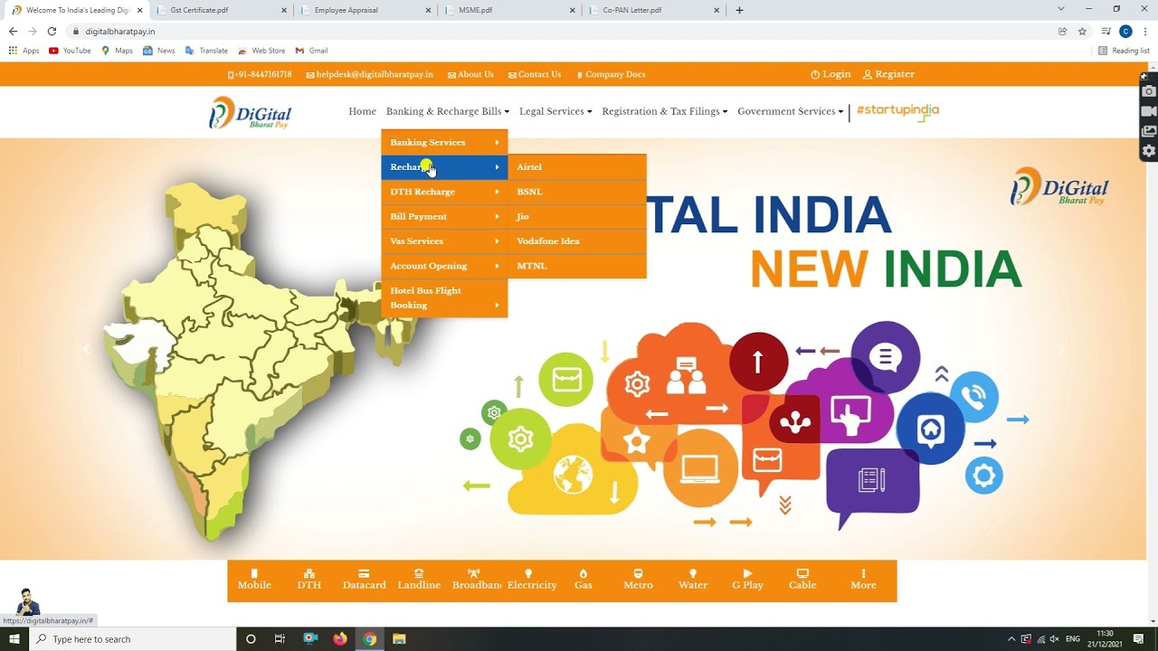Click the Digital Bharat Pay header logo

click(x=251, y=113)
